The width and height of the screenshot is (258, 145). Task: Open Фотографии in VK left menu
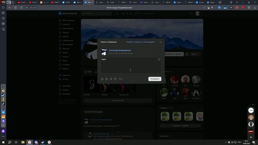[x=68, y=45]
